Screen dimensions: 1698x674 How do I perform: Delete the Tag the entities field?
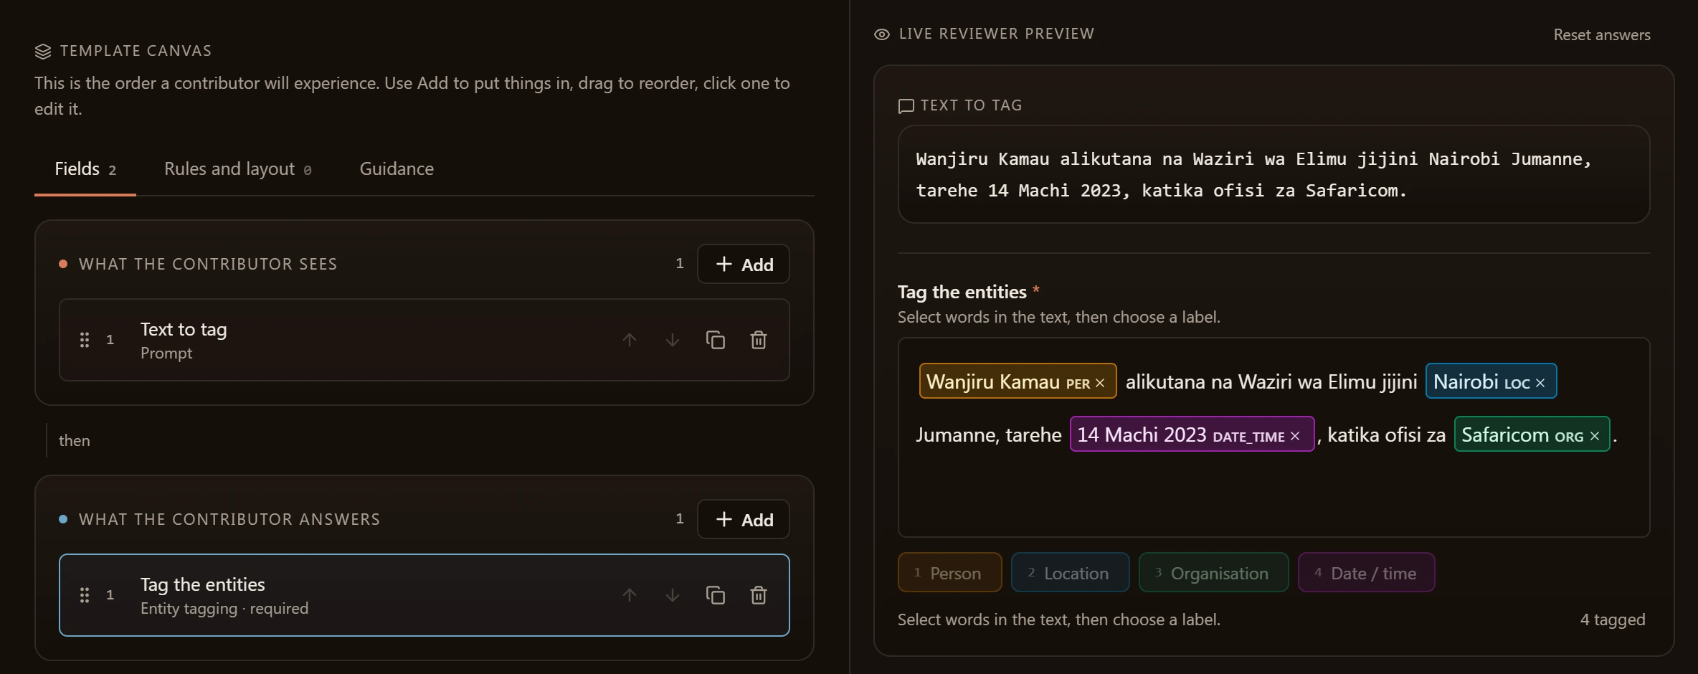point(759,595)
